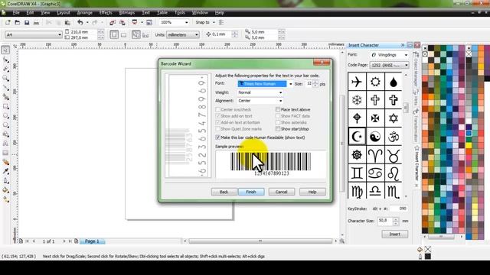
Task: Toggle Add-on text at bottom checkbox
Action: (x=217, y=122)
